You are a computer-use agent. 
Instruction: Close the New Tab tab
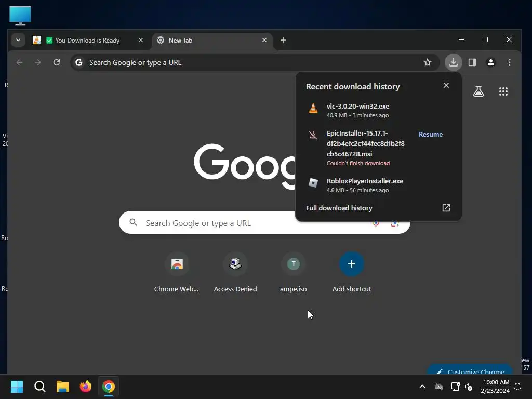(x=264, y=40)
